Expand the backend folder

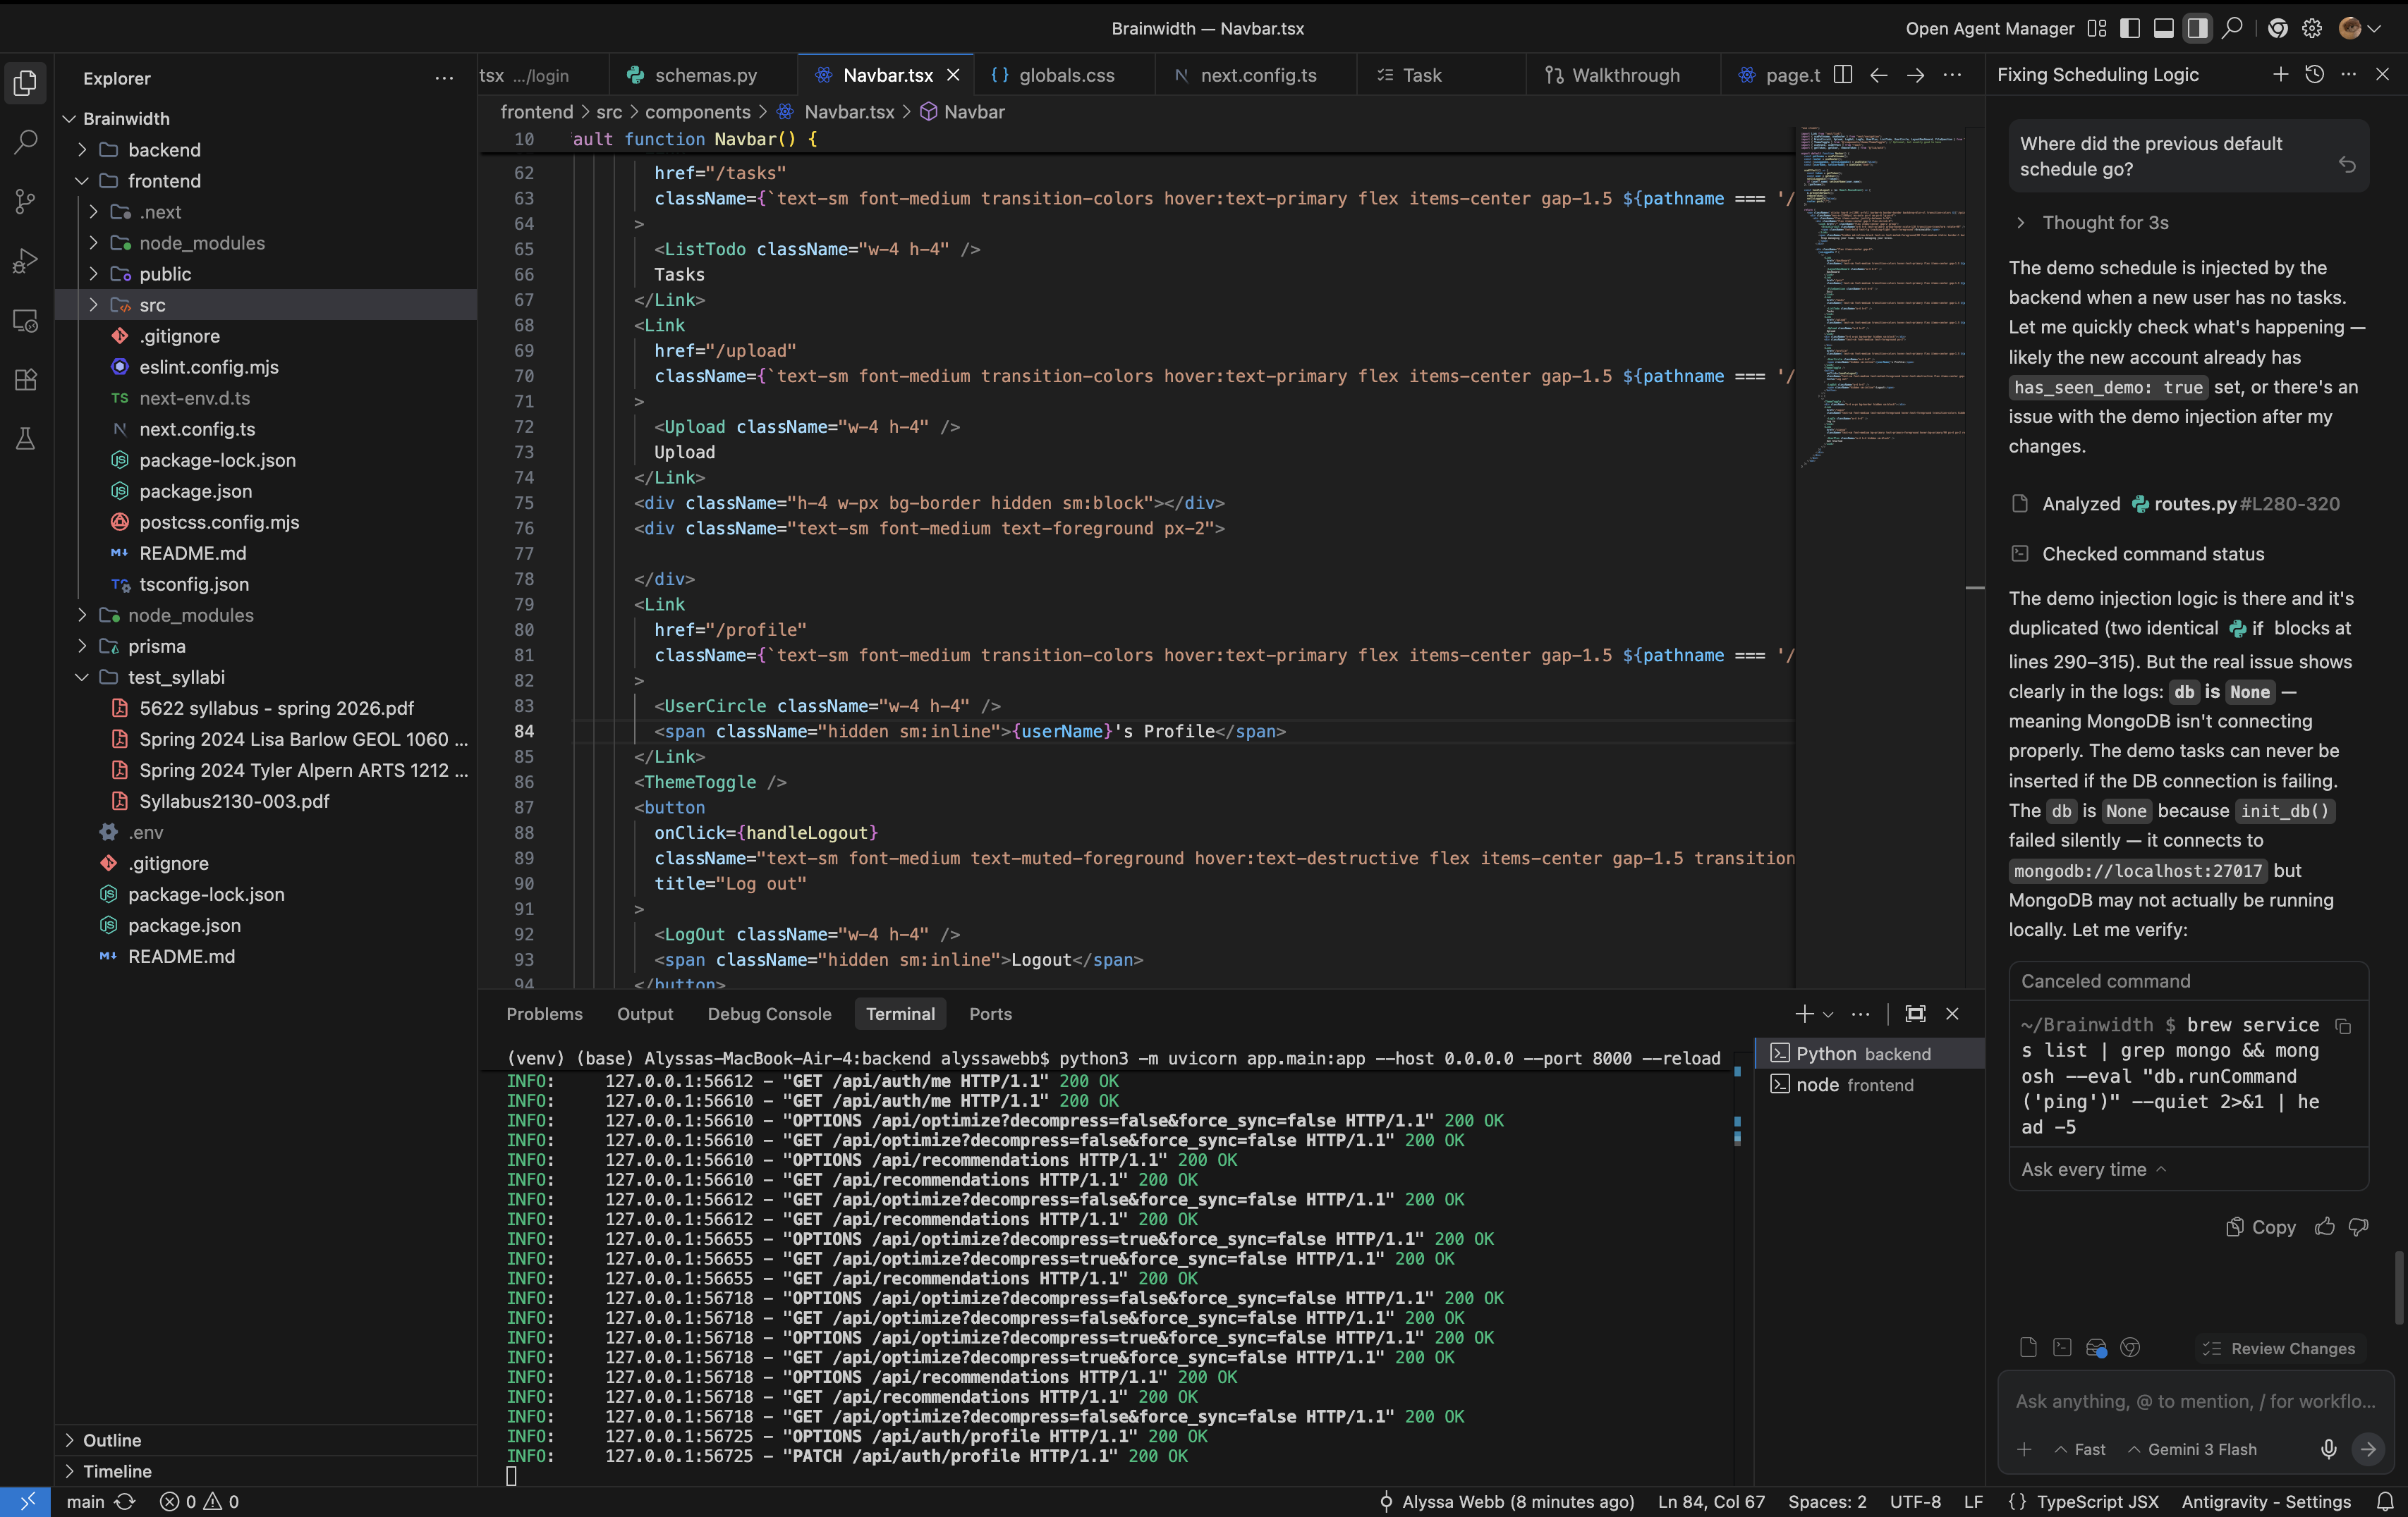tap(164, 150)
